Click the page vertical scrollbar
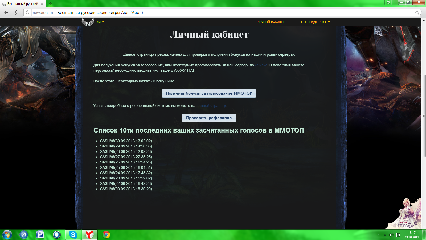Viewport: 426px width, 240px height. pyautogui.click(x=424, y=116)
